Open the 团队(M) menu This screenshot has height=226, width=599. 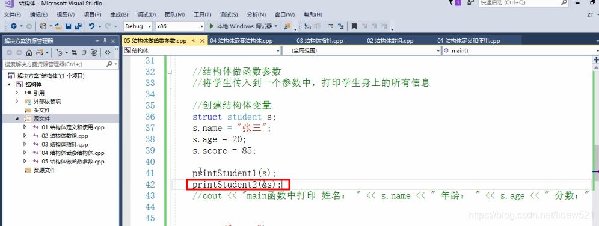point(174,14)
